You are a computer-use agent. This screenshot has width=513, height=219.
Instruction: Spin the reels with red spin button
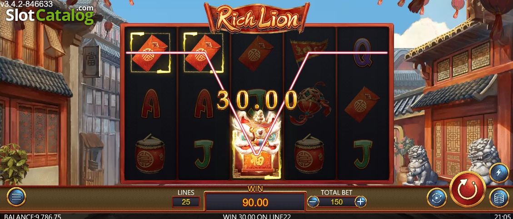pos(468,189)
